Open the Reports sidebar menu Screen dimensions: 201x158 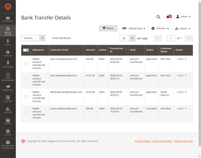coord(8,110)
